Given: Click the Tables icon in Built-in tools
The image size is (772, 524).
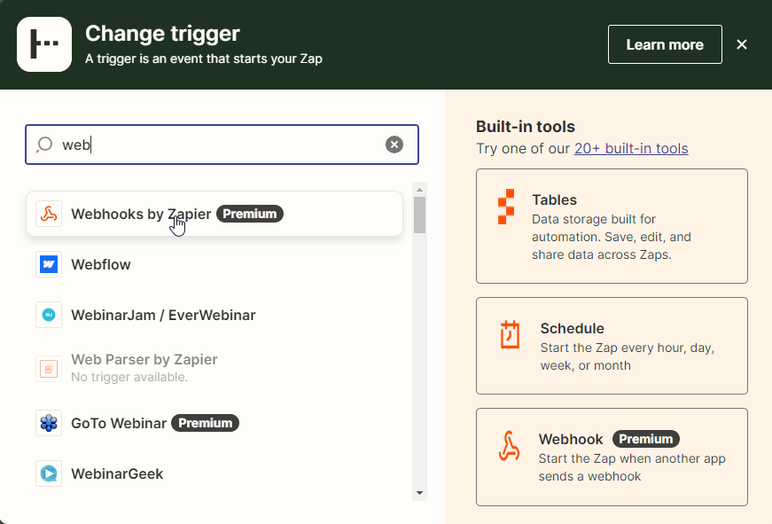Looking at the screenshot, I should click(x=506, y=207).
